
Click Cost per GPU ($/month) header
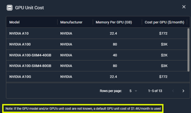tap(164, 22)
